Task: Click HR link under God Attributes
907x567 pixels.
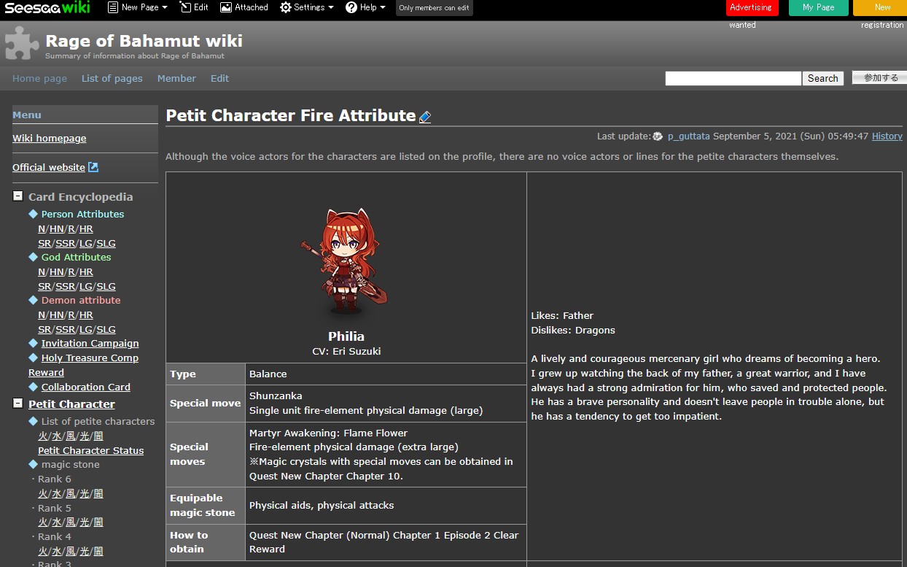Action: [87, 271]
